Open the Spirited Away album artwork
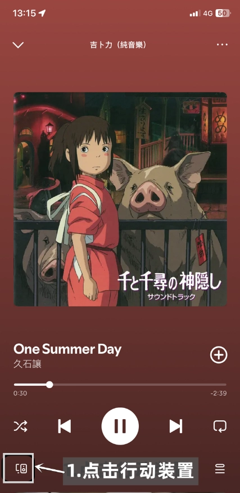This screenshot has height=493, width=240. pyautogui.click(x=120, y=199)
